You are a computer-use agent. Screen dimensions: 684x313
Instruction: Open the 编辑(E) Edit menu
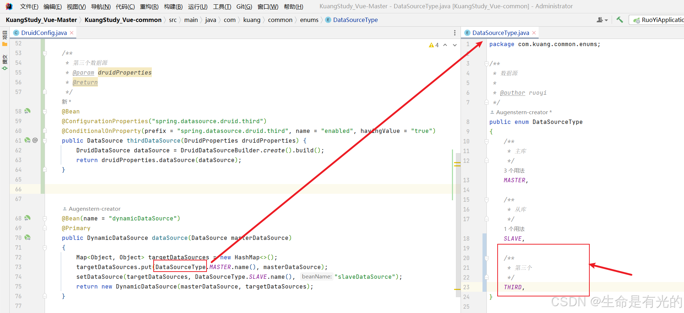pyautogui.click(x=53, y=6)
